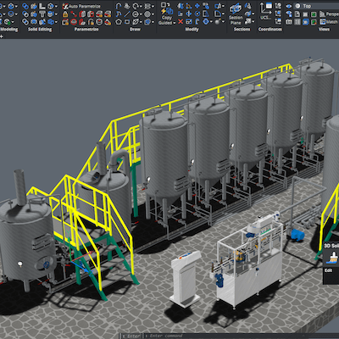339x339 pixels.
Task: Click the Match view button
Action: coord(329,22)
